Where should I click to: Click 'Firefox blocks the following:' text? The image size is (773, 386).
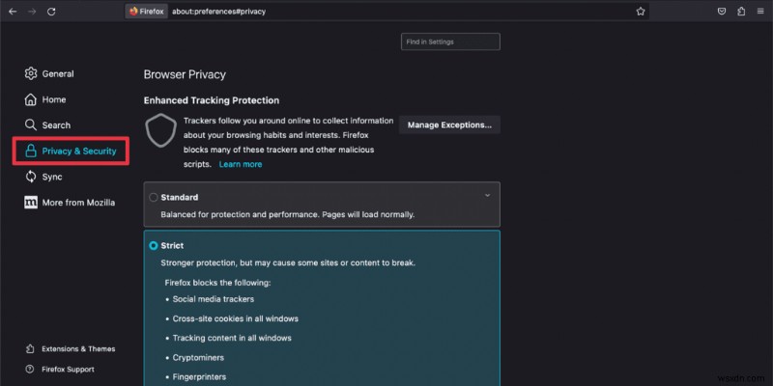coord(218,283)
